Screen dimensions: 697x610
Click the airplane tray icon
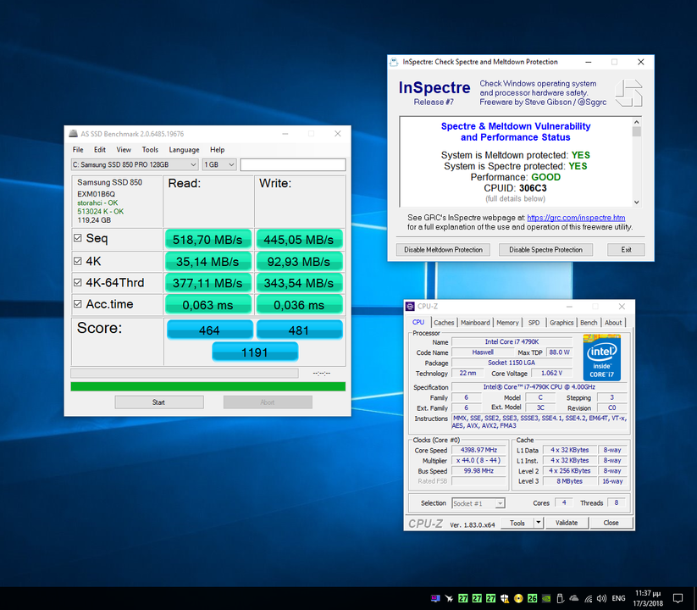coord(449,598)
